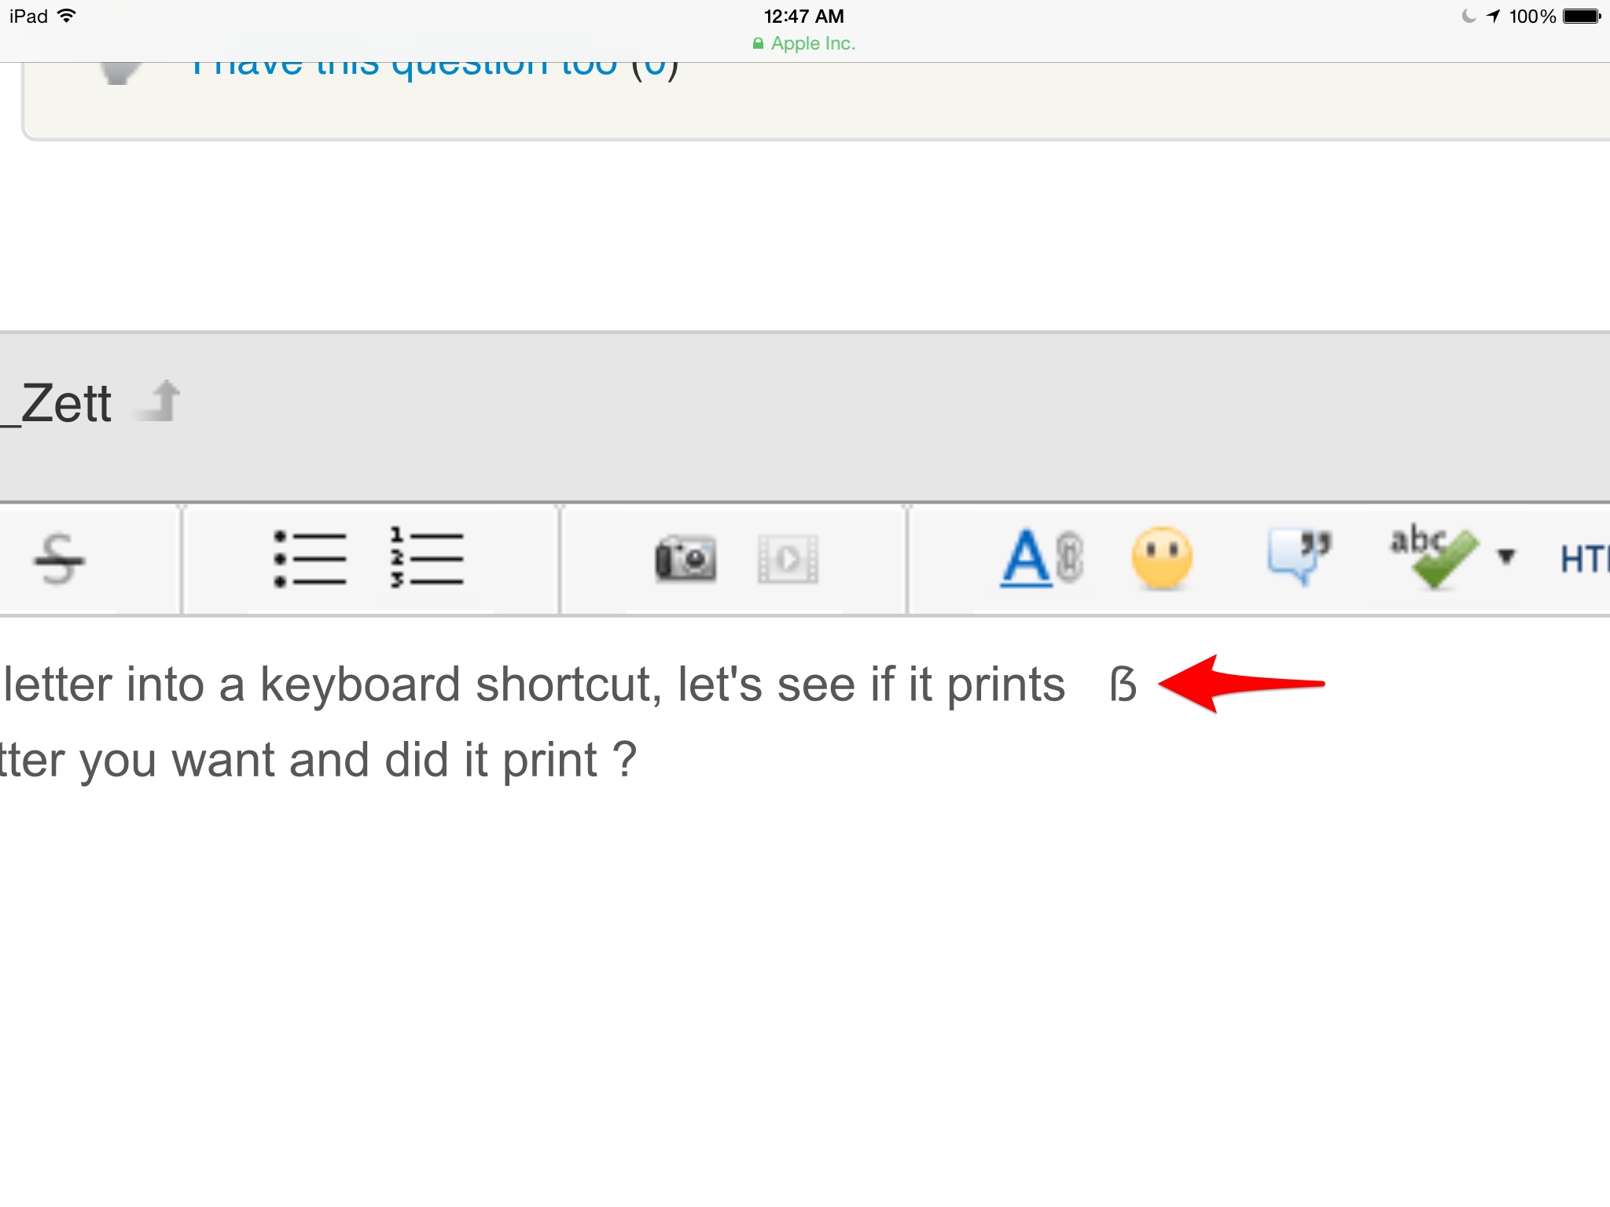
Task: Click the camera insert image icon
Action: click(x=686, y=559)
